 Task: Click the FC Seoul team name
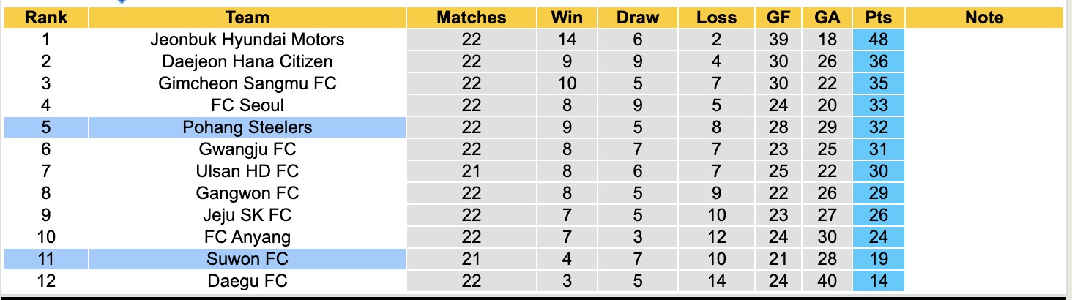coord(247,105)
